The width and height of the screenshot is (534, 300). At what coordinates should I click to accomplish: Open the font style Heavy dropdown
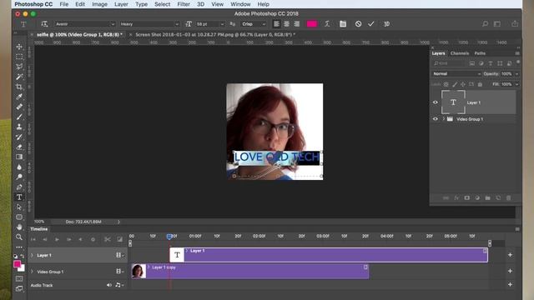[x=149, y=24]
